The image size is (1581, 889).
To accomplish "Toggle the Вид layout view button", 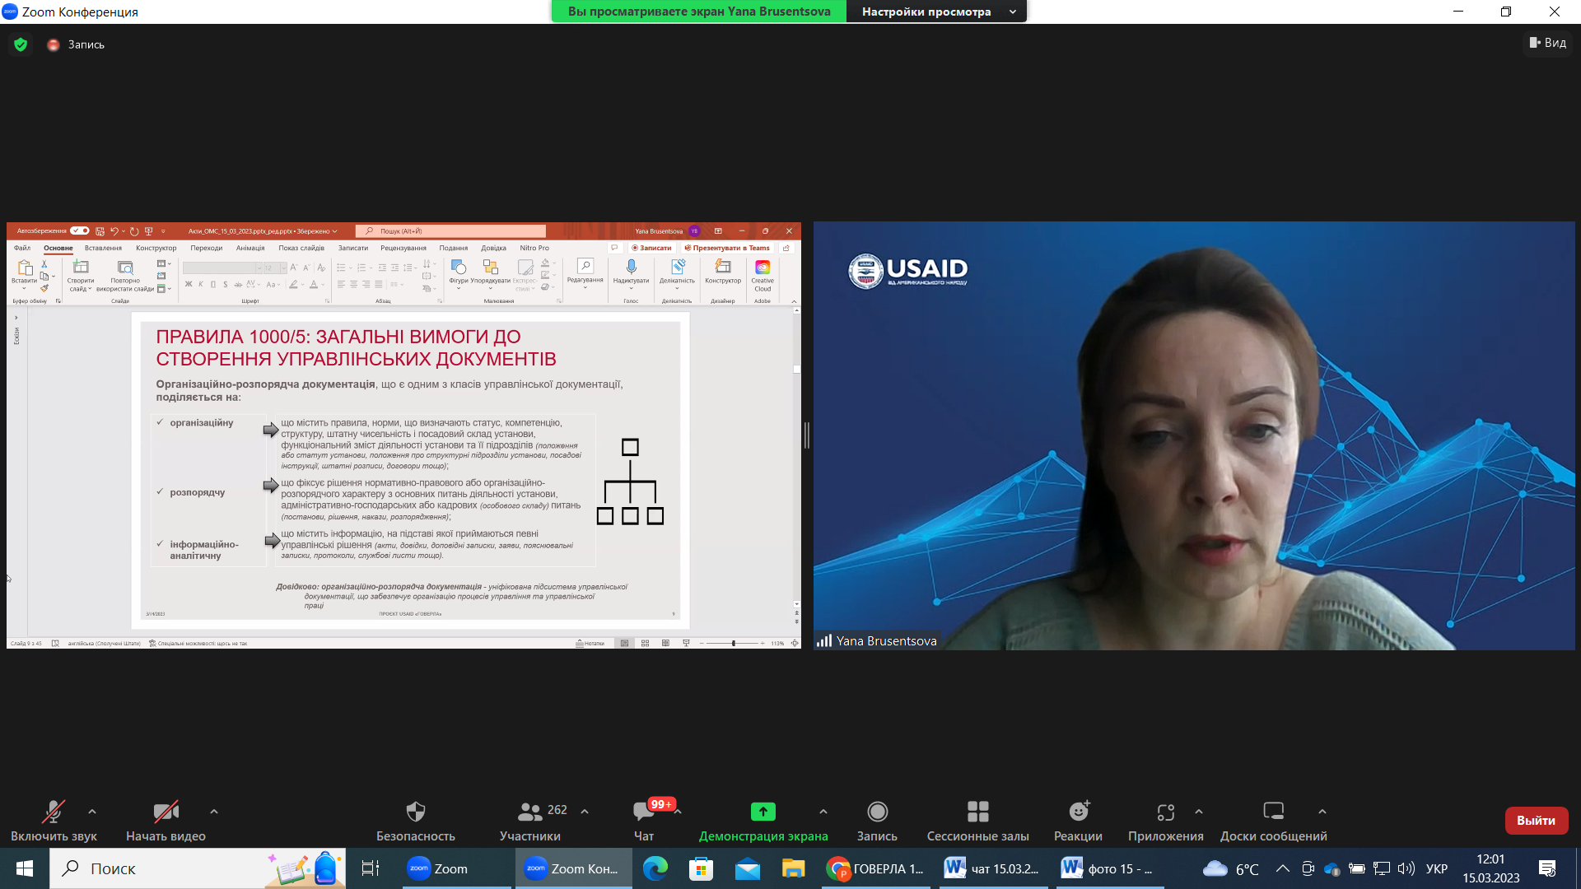I will 1548,43.
